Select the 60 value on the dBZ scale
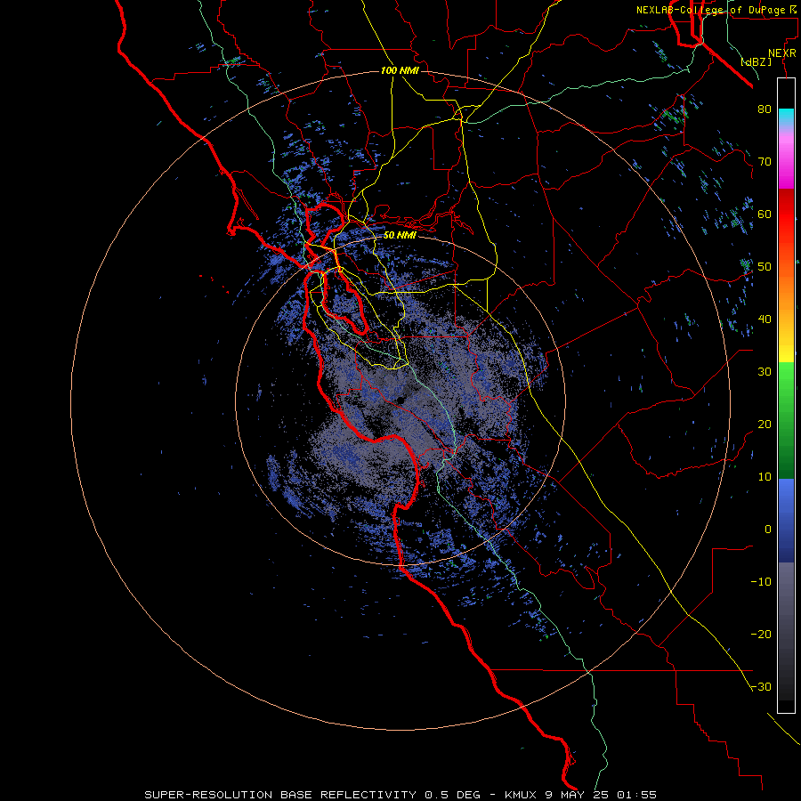The height and width of the screenshot is (801, 801). point(765,214)
